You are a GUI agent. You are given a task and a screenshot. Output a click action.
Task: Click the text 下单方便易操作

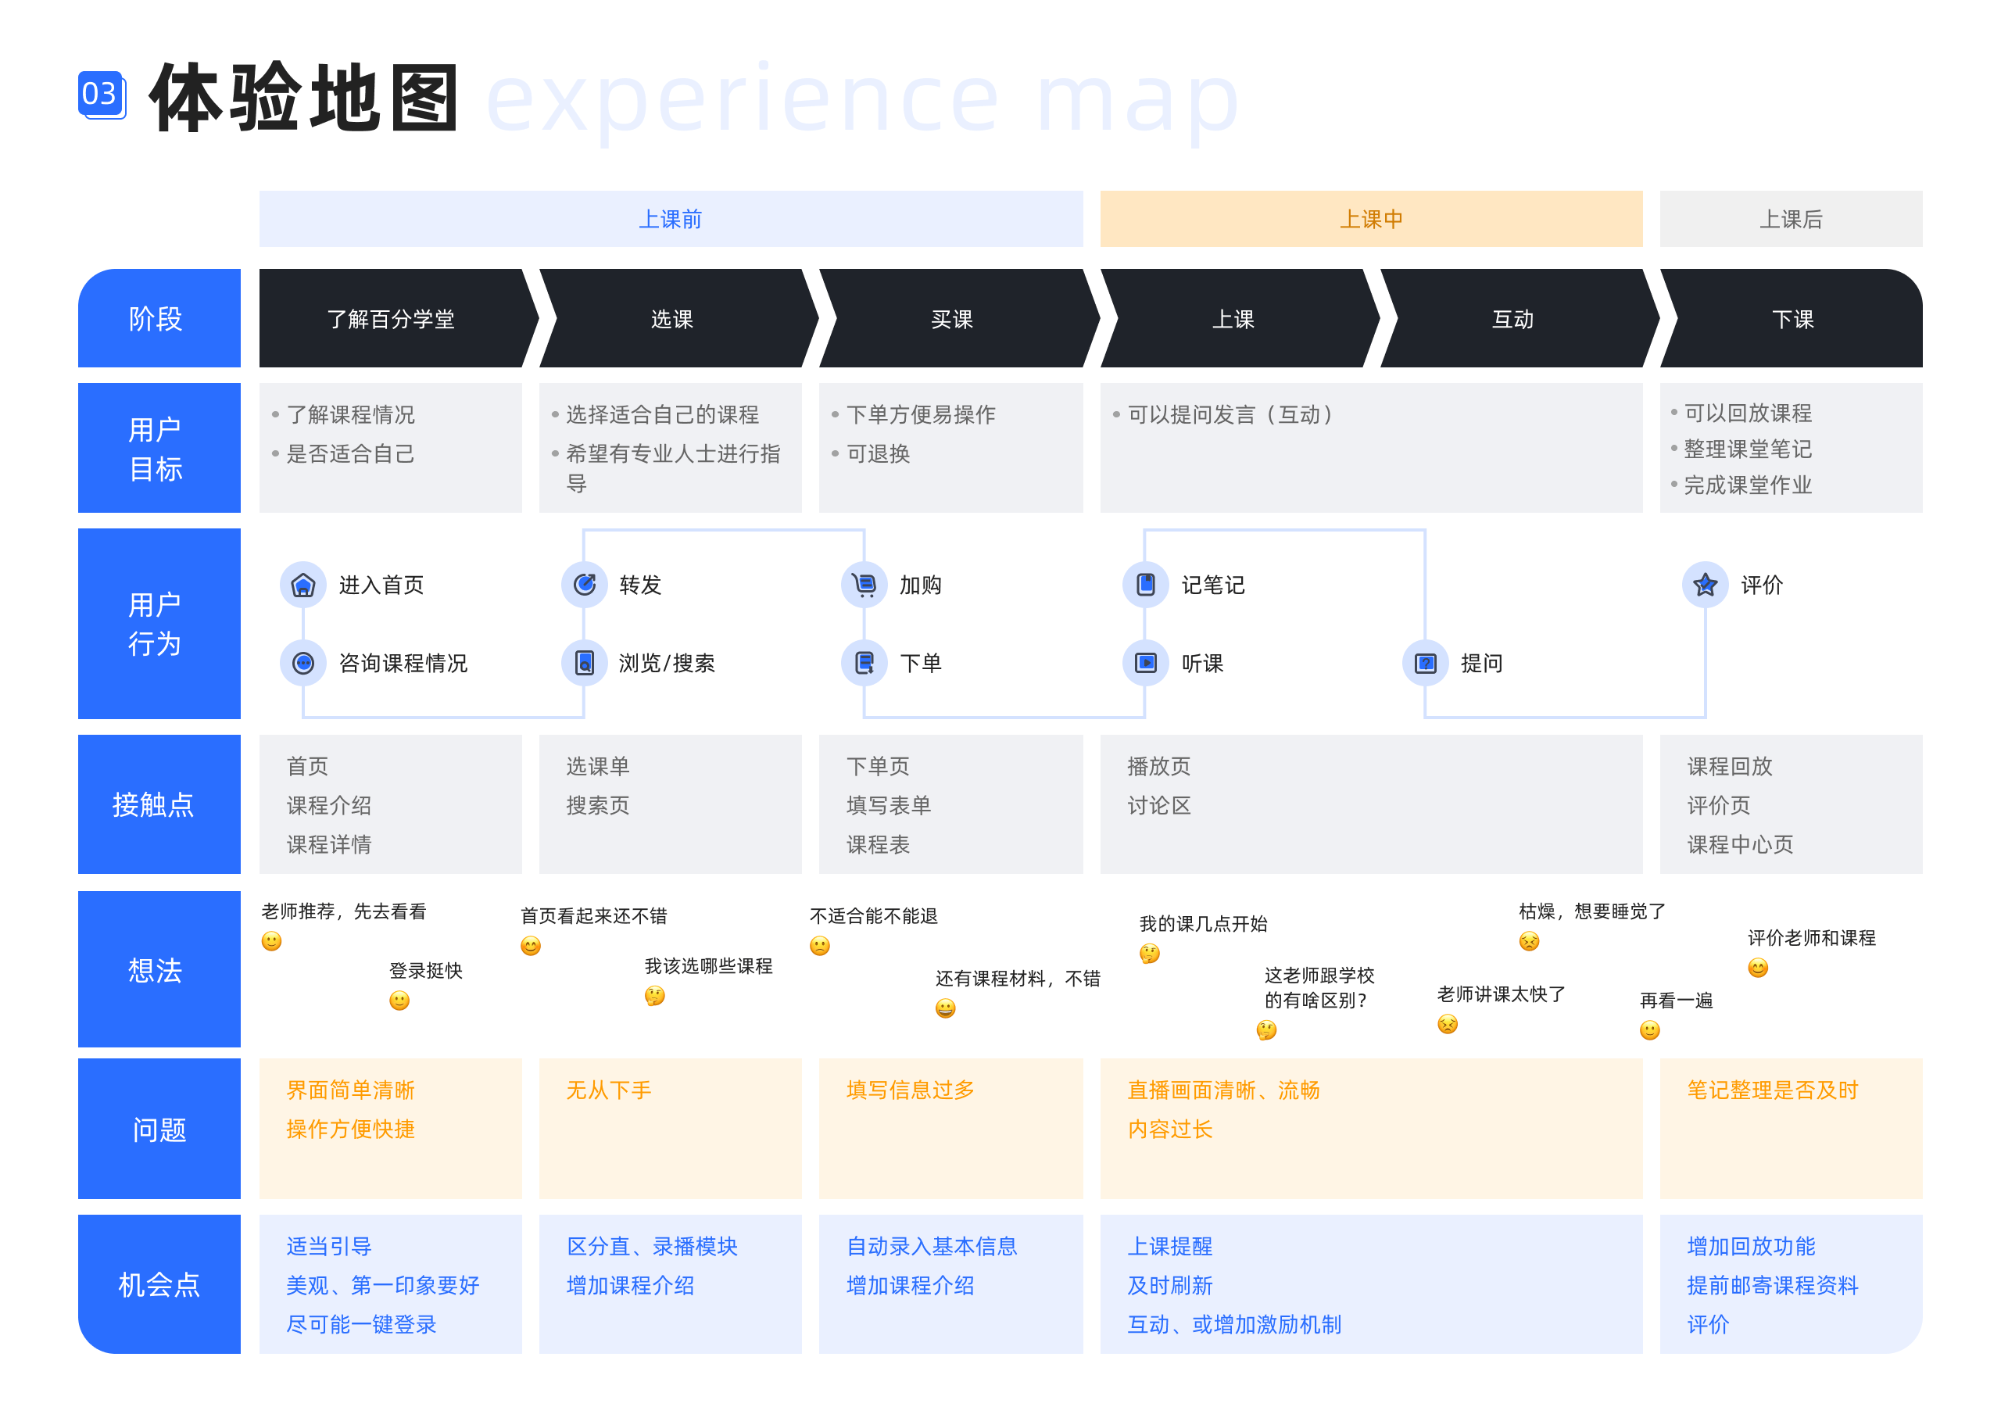click(920, 415)
